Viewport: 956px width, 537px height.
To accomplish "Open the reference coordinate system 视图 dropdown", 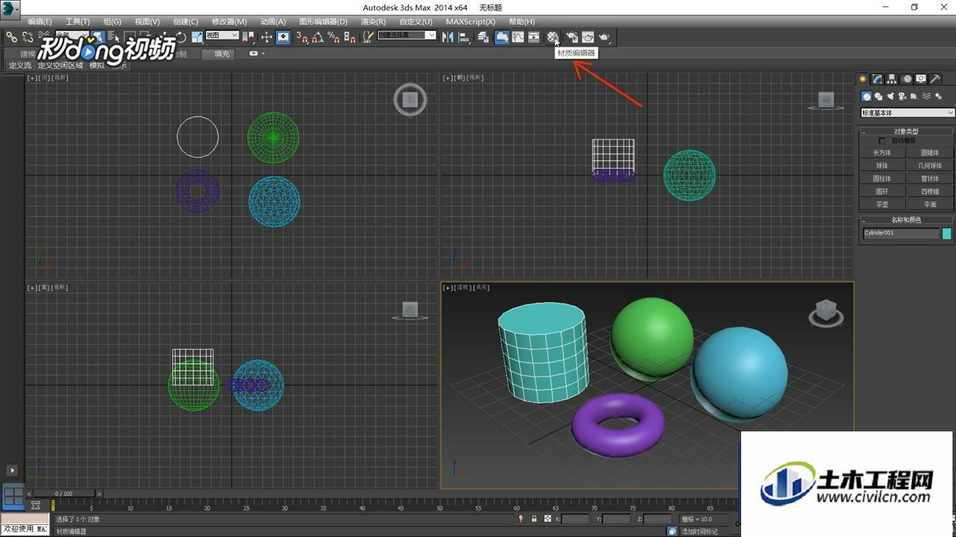I will tap(222, 35).
